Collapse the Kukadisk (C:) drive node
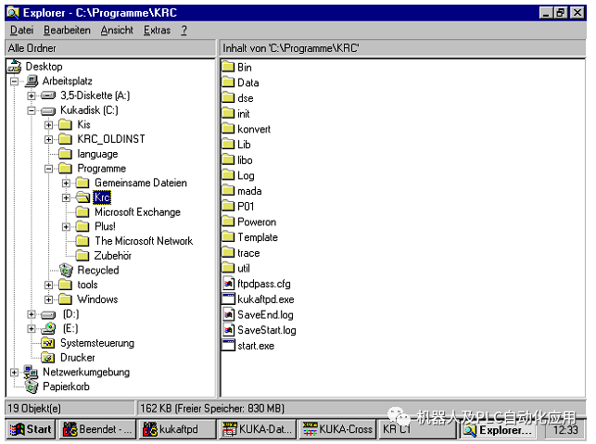This screenshot has height=444, width=596. click(32, 110)
